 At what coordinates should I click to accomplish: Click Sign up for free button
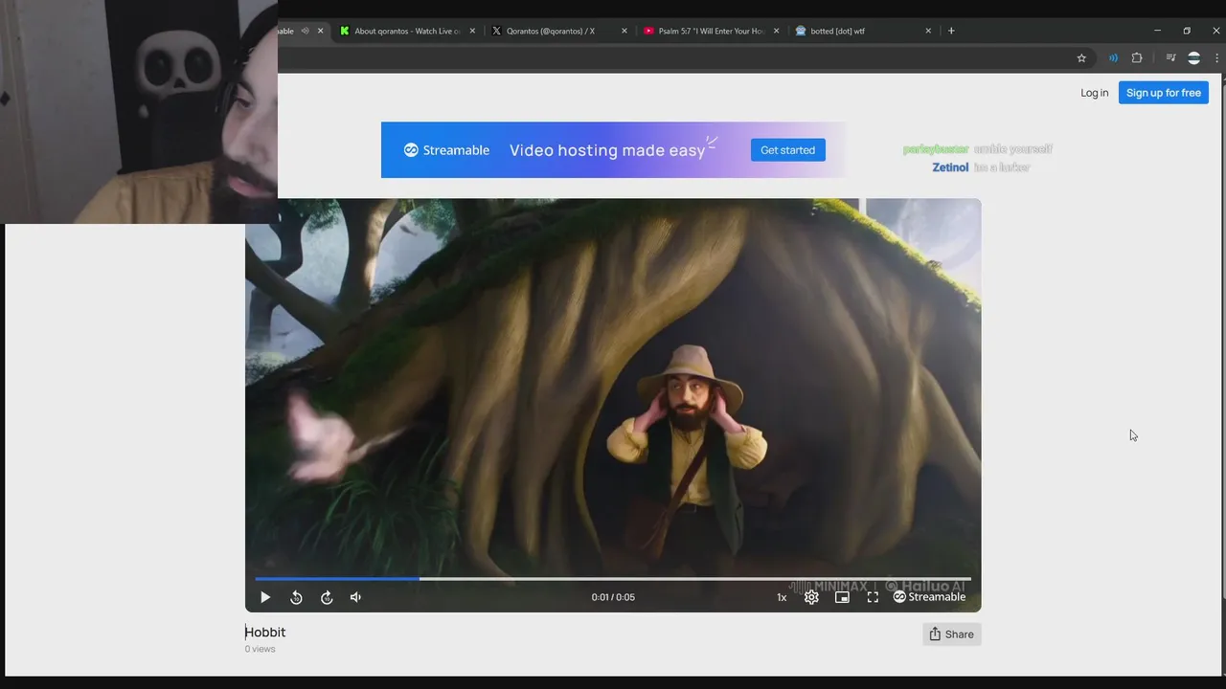pyautogui.click(x=1163, y=93)
